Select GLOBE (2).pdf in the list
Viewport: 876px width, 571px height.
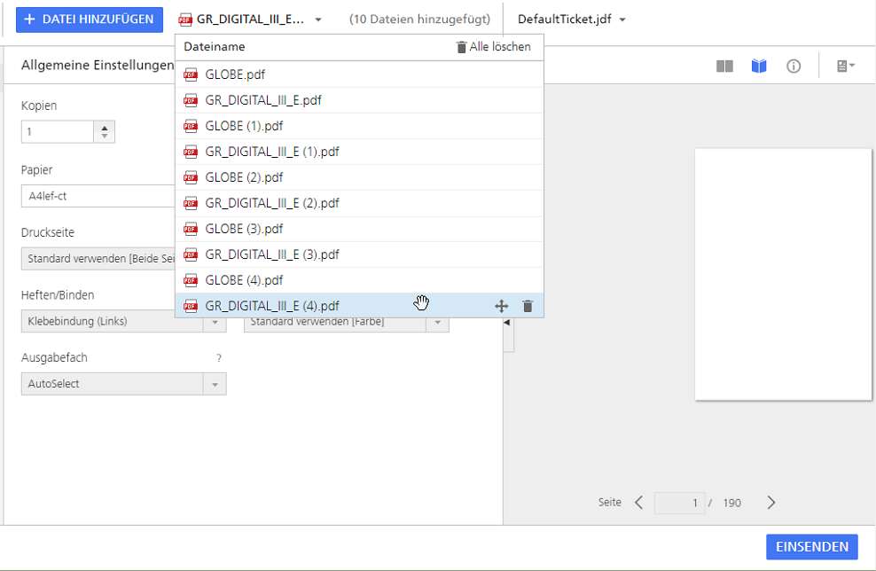tap(359, 177)
